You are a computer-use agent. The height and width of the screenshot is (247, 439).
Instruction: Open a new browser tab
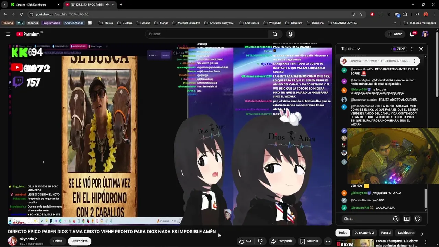coord(121,5)
